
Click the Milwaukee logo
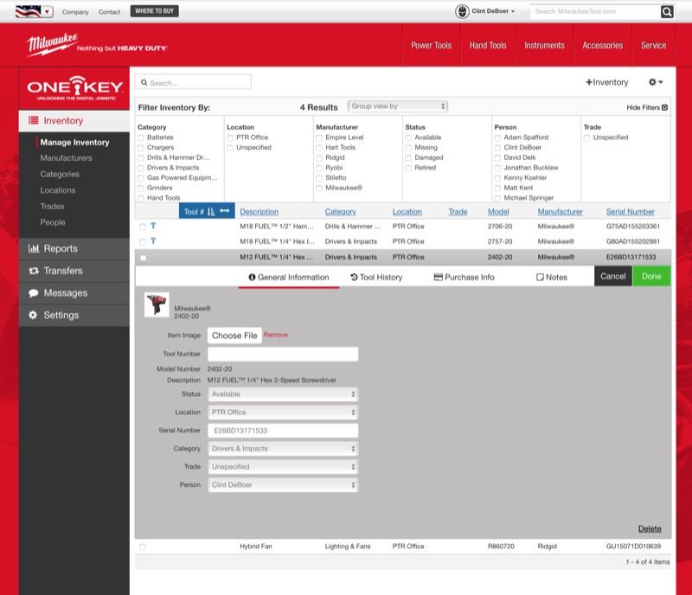(54, 45)
